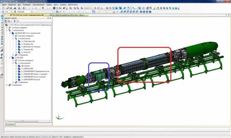Select 'Приборный отсек' component in tree
Image resolution: width=231 pixels, height=138 pixels.
coord(35,71)
